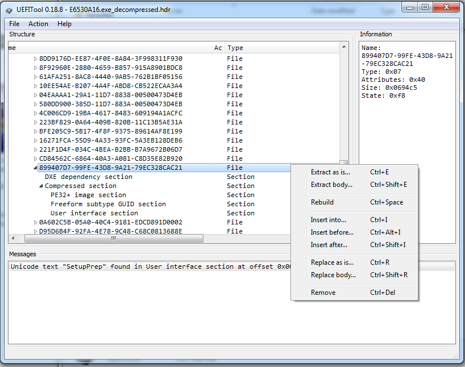465x367 pixels.
Task: Expand file 223BF829-0A64-409B-820B-11C13B5AE31A
Action: tap(35, 123)
